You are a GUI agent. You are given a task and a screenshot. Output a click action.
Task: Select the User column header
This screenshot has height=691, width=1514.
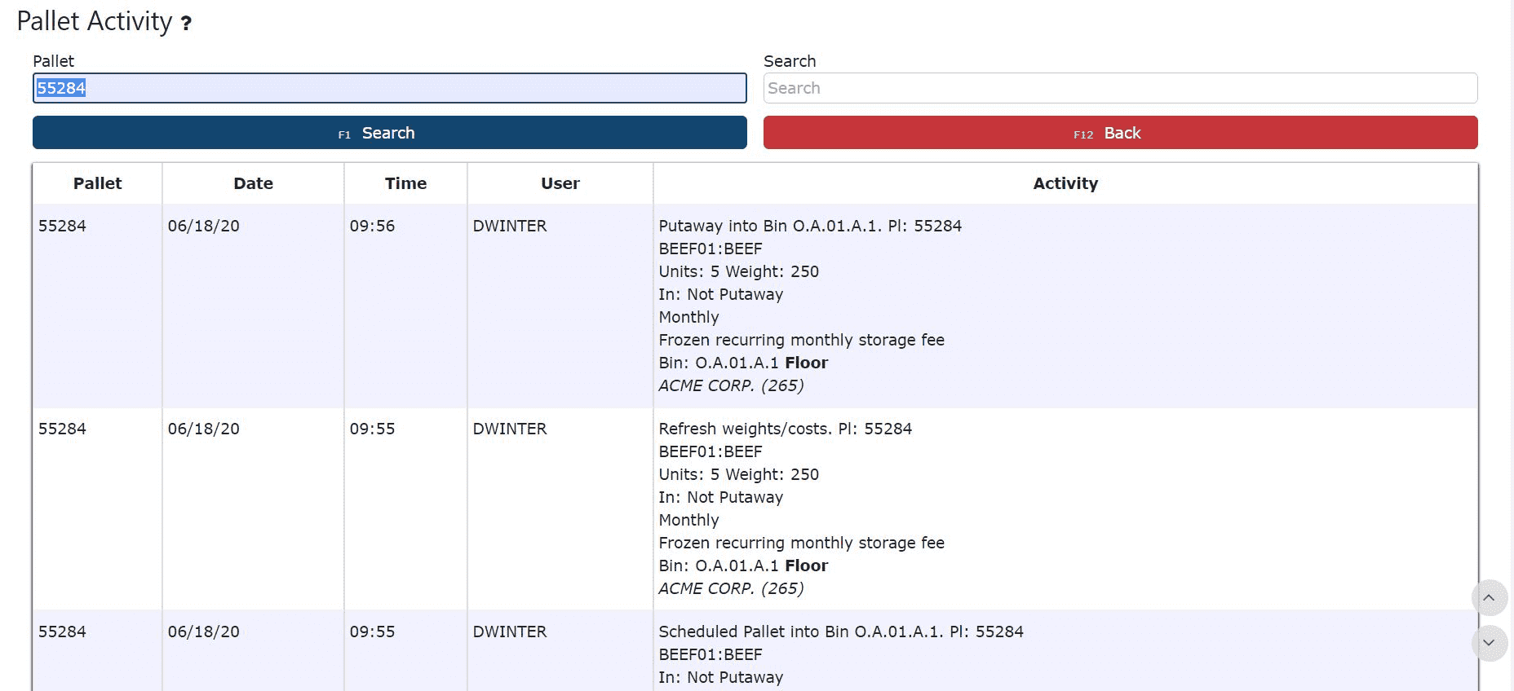click(x=560, y=183)
